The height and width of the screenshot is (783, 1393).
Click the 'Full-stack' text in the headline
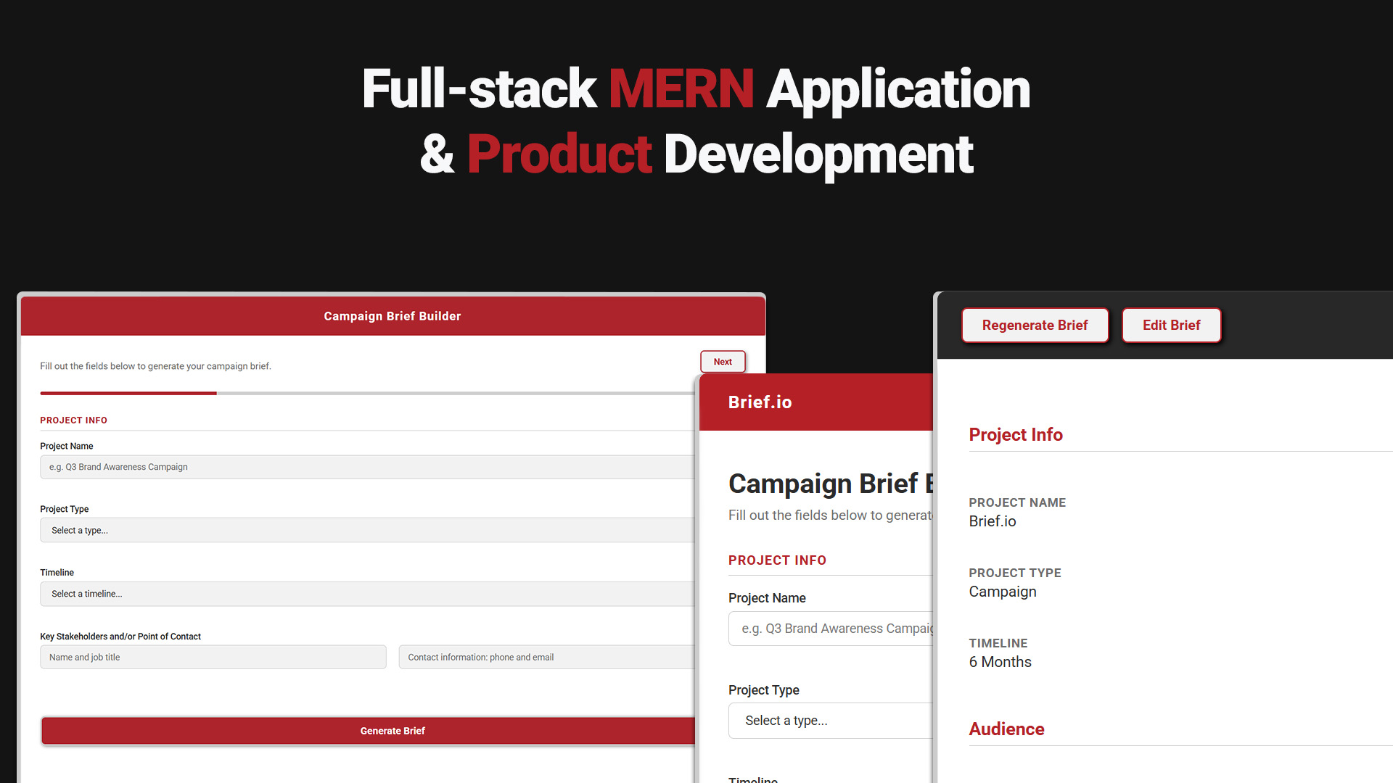(479, 88)
